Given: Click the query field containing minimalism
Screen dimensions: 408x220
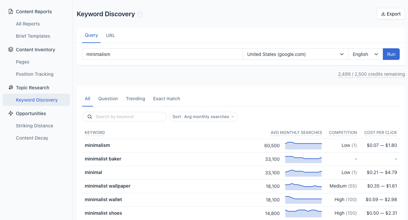Looking at the screenshot, I should click(x=162, y=54).
